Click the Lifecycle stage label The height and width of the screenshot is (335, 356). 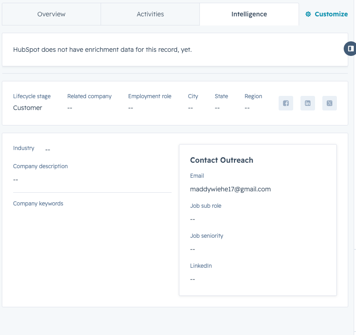(x=32, y=96)
